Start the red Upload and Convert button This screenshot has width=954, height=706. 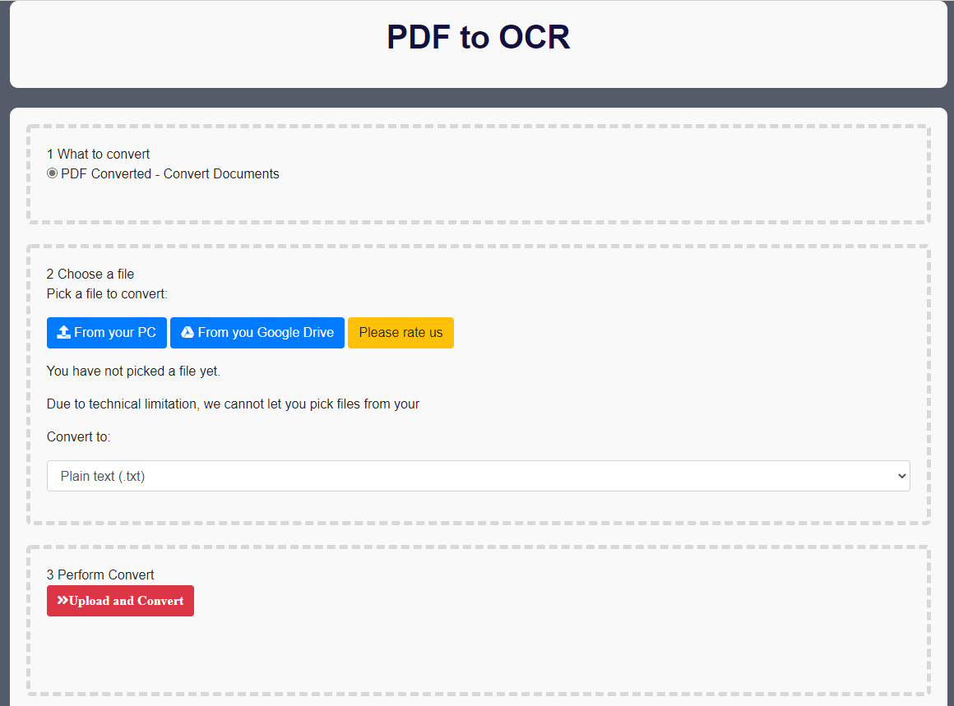pos(120,601)
